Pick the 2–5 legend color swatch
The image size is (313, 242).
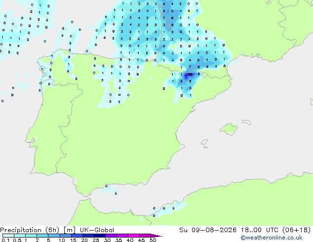pos(42,236)
